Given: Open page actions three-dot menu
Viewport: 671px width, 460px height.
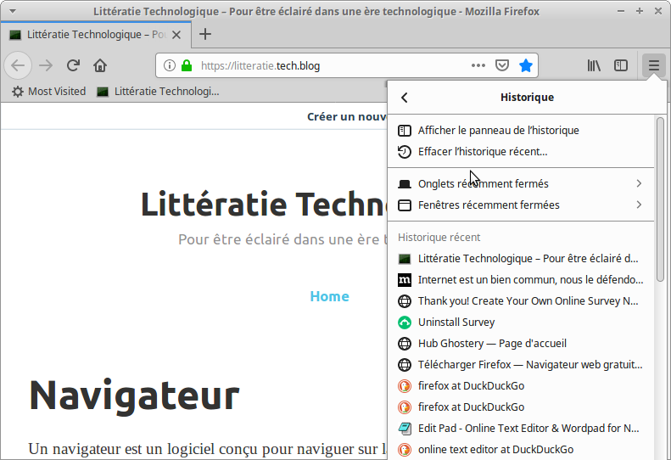Looking at the screenshot, I should 478,65.
